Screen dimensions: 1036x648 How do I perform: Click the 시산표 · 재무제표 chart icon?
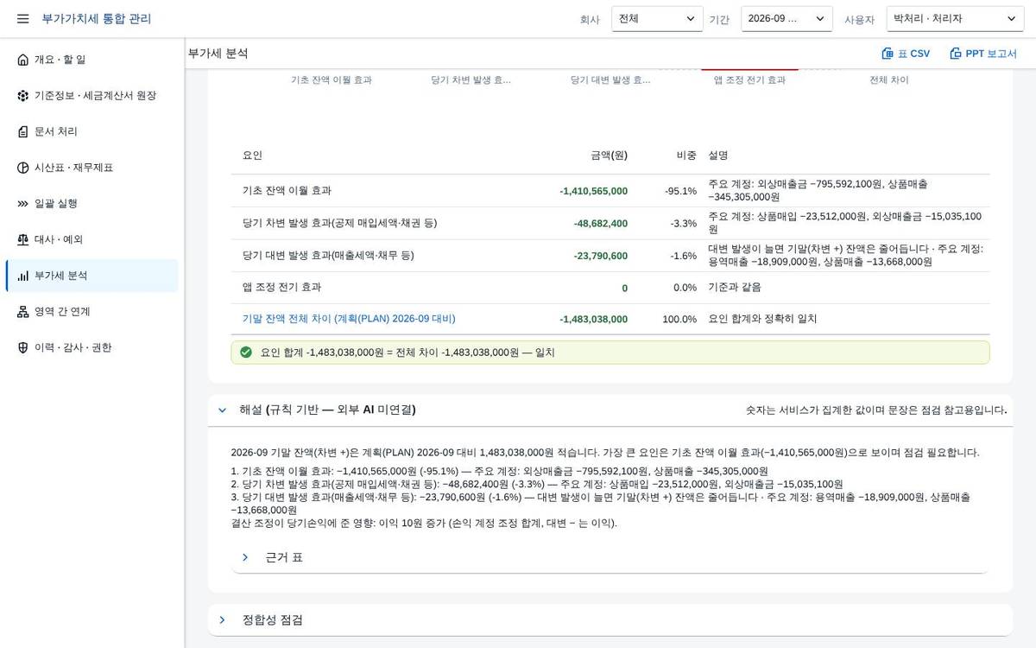23,168
